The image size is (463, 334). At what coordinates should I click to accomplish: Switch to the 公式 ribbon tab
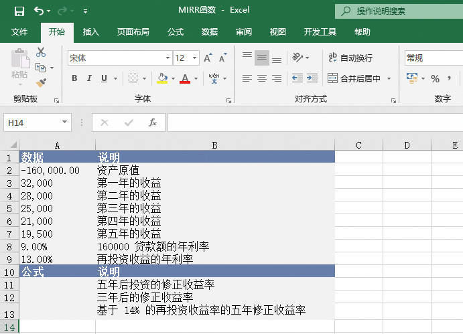point(175,31)
